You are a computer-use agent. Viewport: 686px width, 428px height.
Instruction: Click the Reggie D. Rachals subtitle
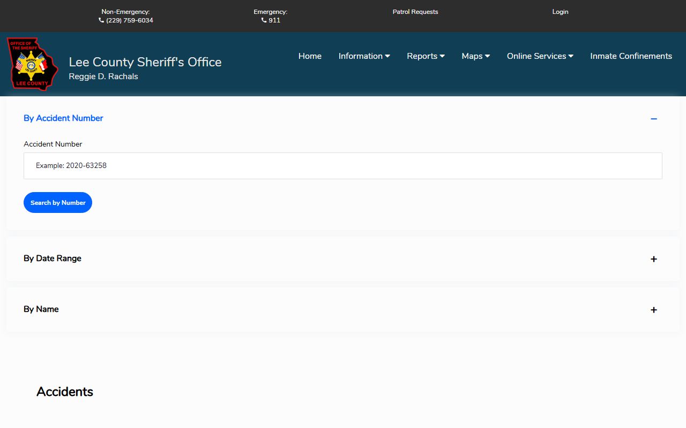tap(103, 77)
